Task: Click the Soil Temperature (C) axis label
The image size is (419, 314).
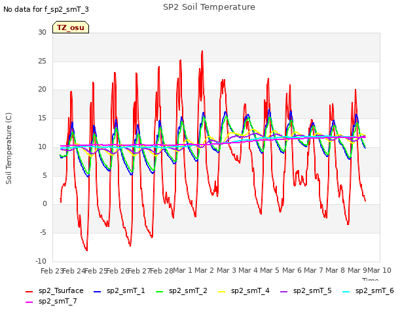Action: click(x=9, y=148)
